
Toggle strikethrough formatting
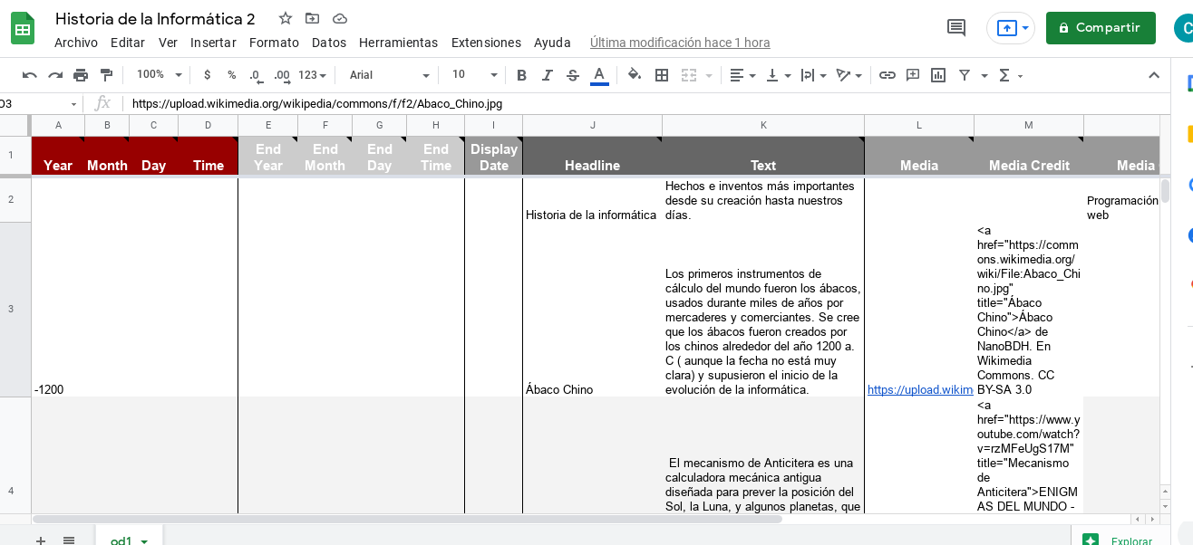(x=573, y=75)
